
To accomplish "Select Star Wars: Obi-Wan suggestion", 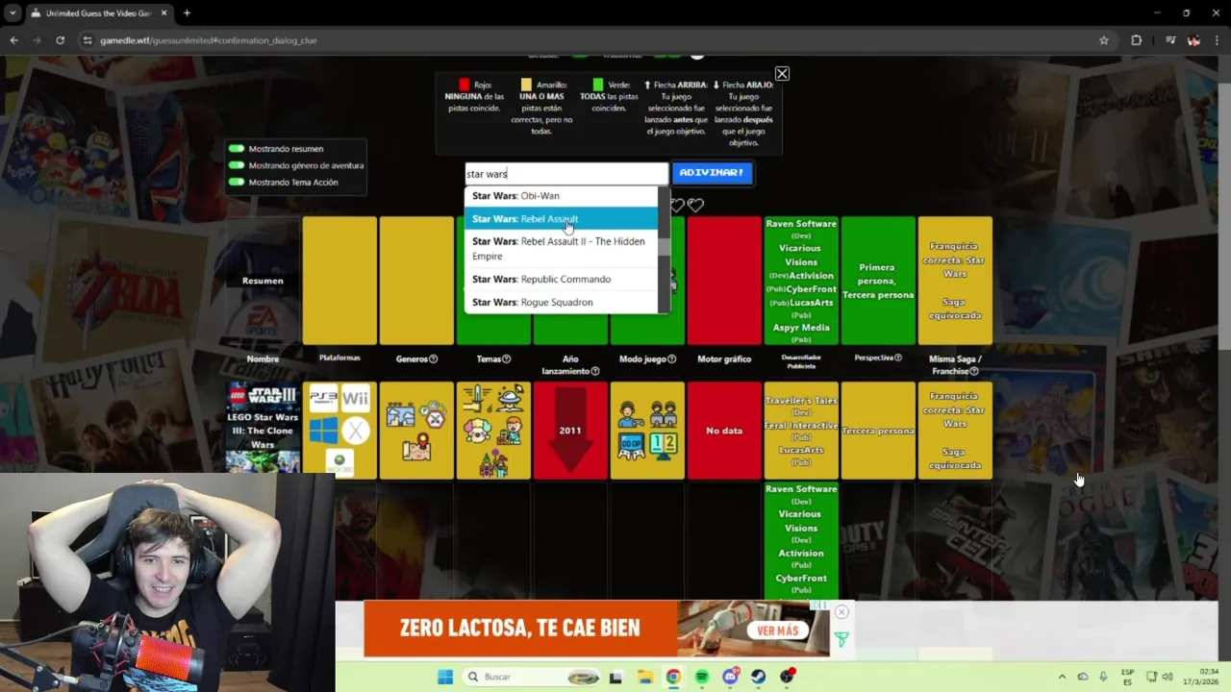I will pyautogui.click(x=562, y=196).
